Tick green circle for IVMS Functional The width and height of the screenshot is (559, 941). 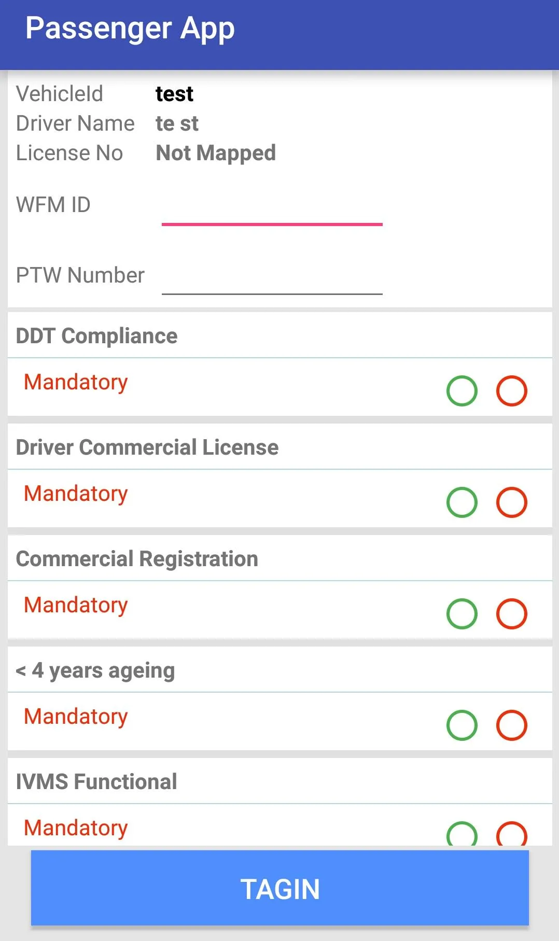[x=462, y=834]
